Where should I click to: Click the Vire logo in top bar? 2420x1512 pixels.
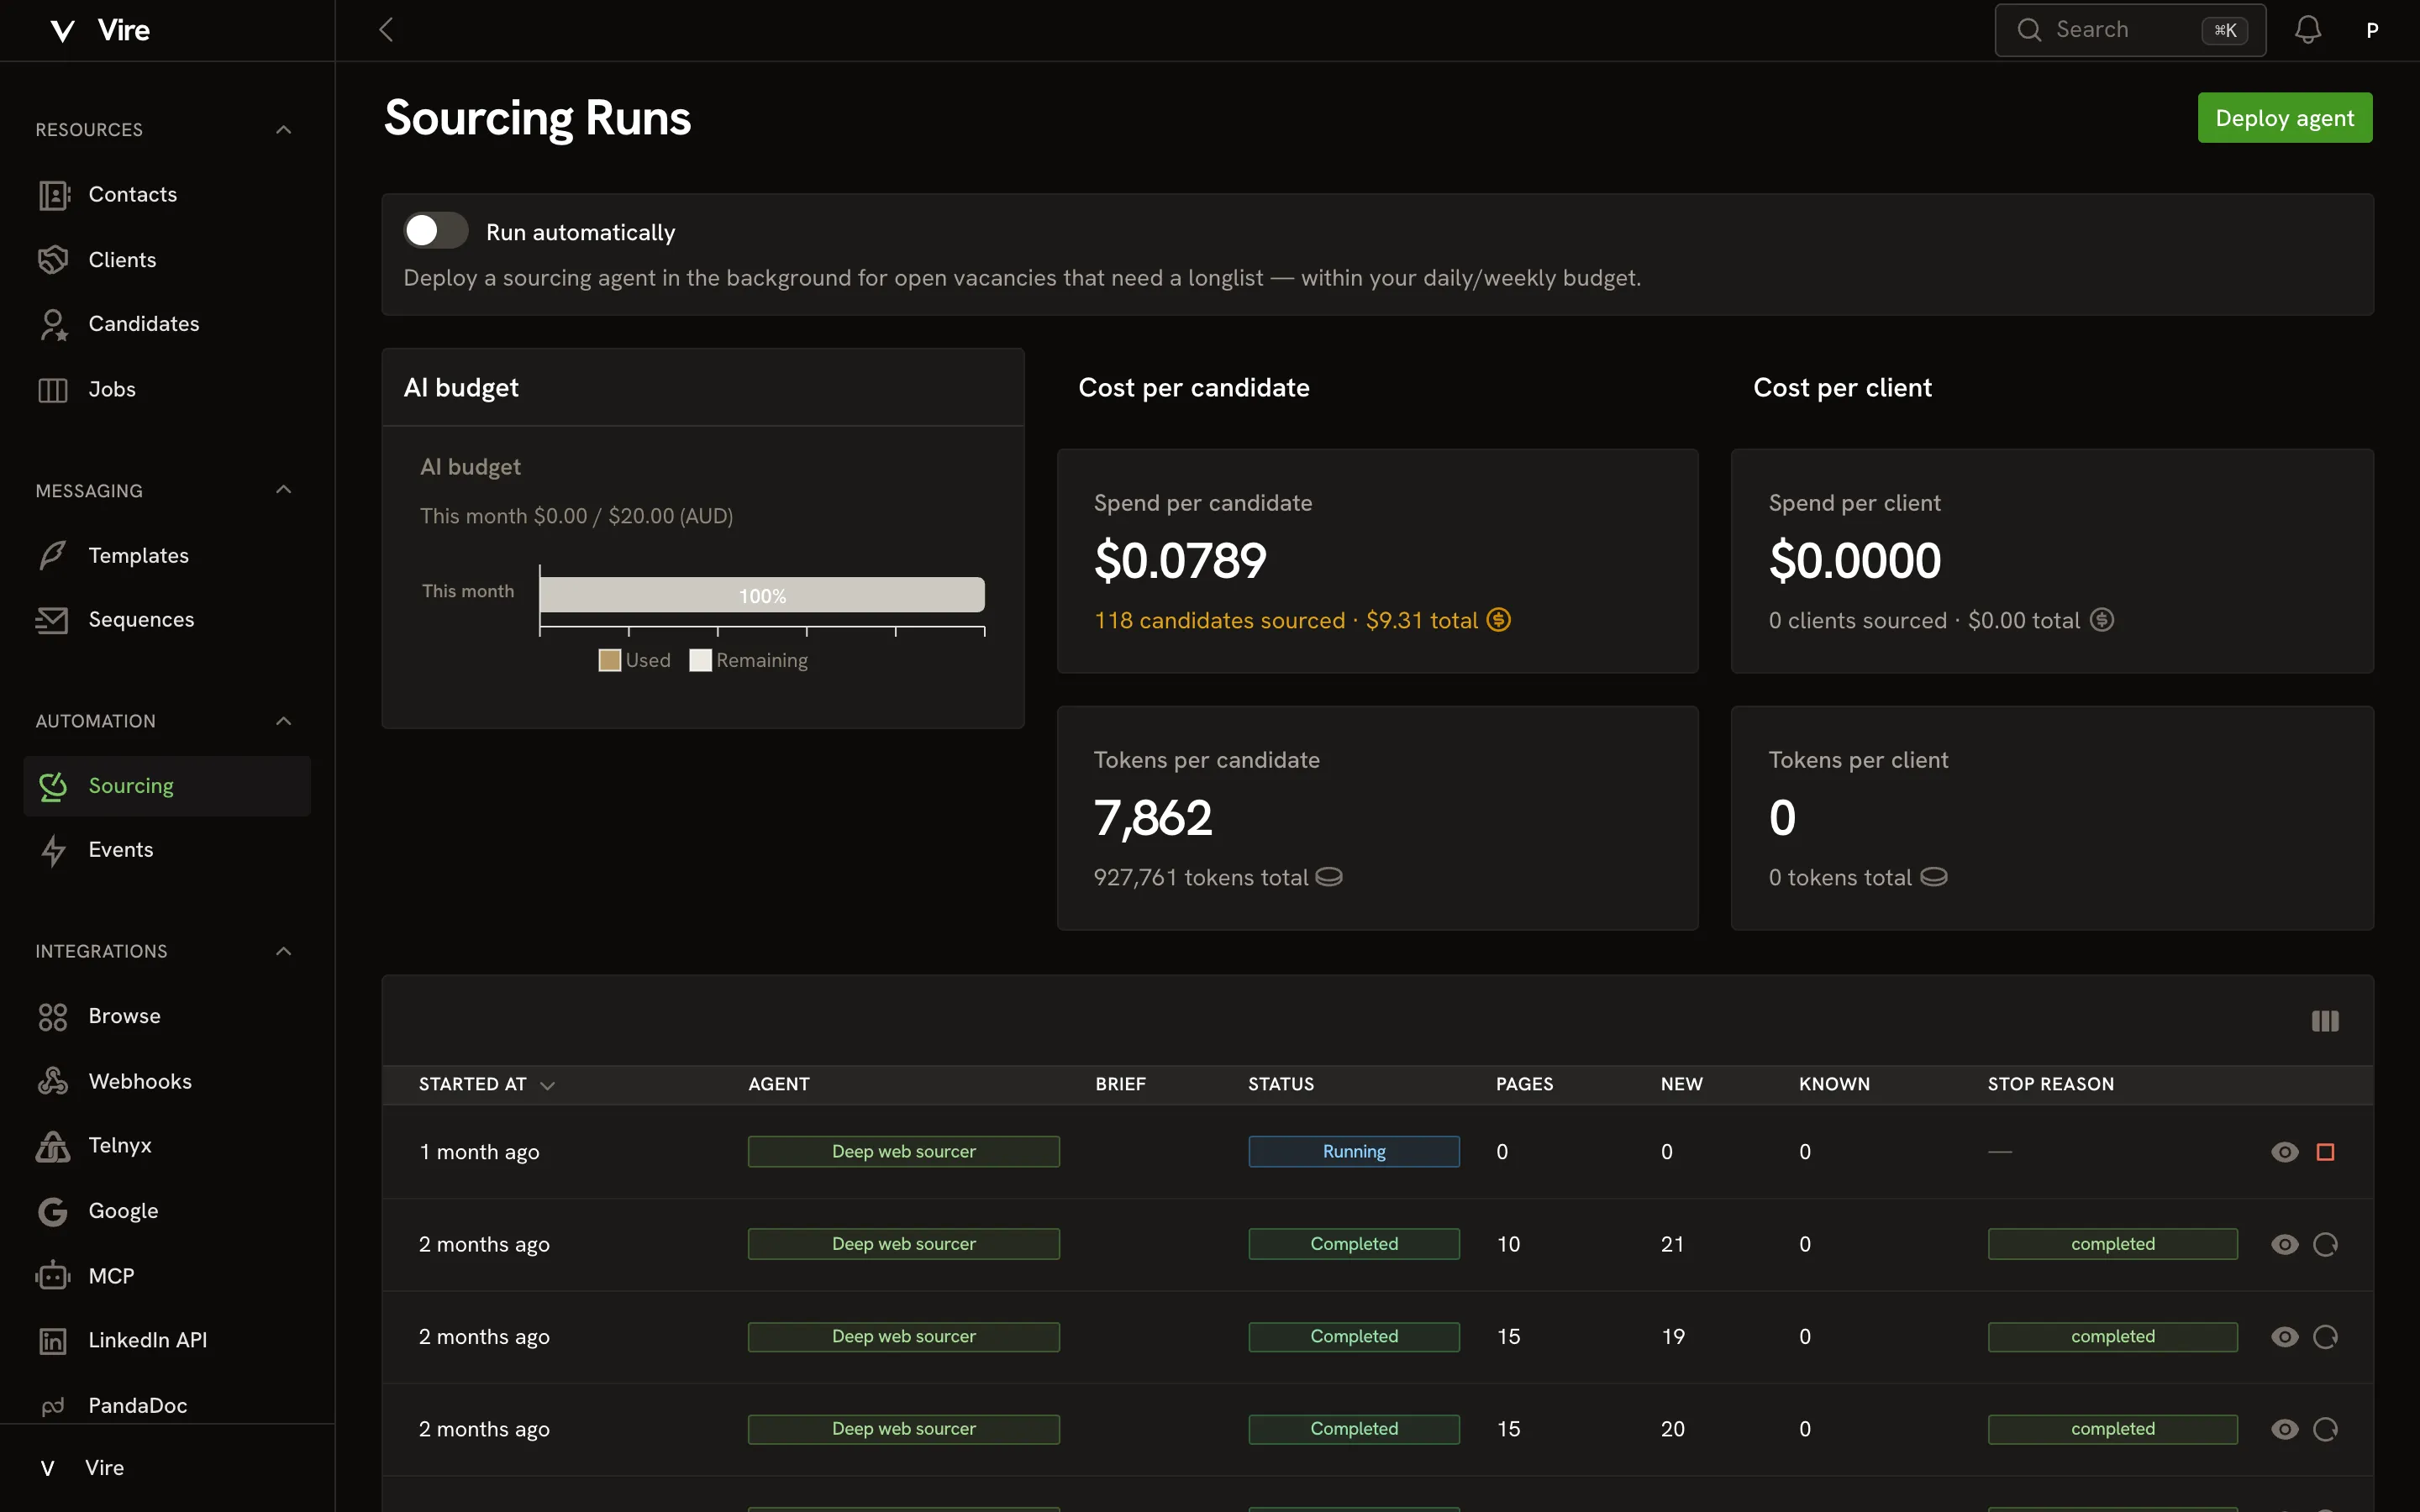point(100,30)
